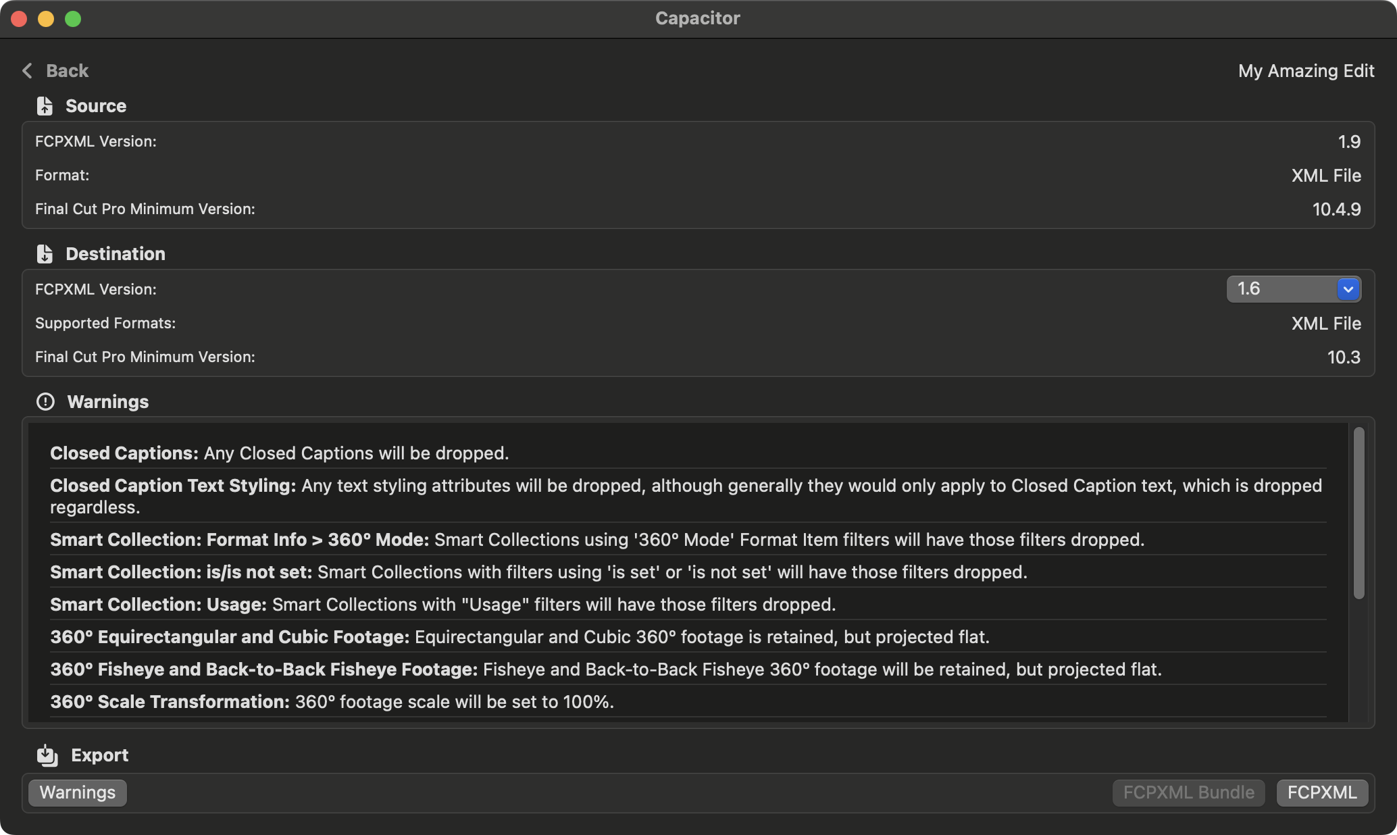Click the Destination document icon
Viewport: 1397px width, 835px height.
[45, 254]
